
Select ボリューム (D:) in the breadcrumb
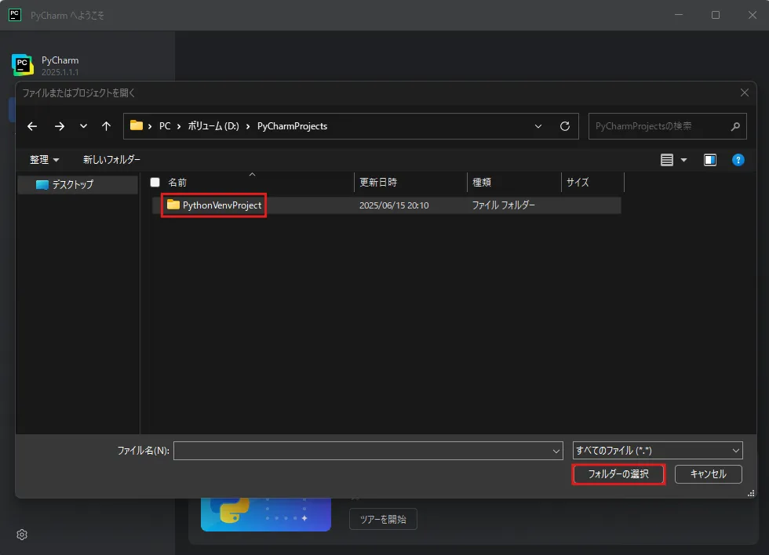coord(213,126)
